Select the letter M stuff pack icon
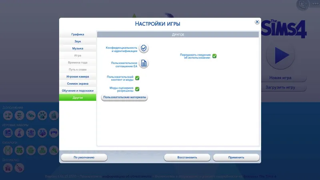 click(x=8, y=150)
